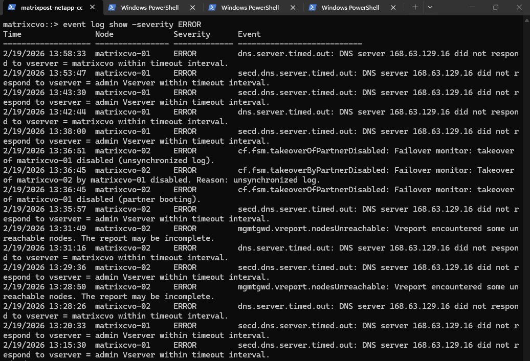Click timestamp 2/19/2026 13:28:26
The image size is (530, 361).
coord(45,306)
